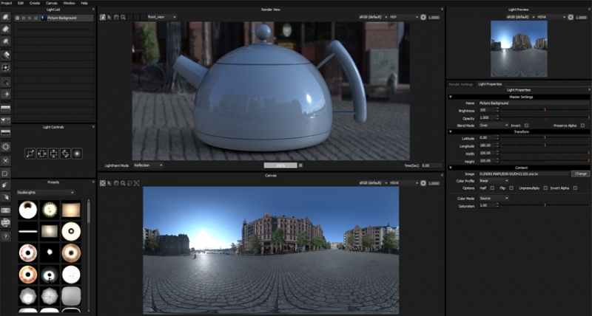Viewport: 592px width, 316px height.
Task: Open the HSV dropdown in Render View
Action: pyautogui.click(x=404, y=17)
